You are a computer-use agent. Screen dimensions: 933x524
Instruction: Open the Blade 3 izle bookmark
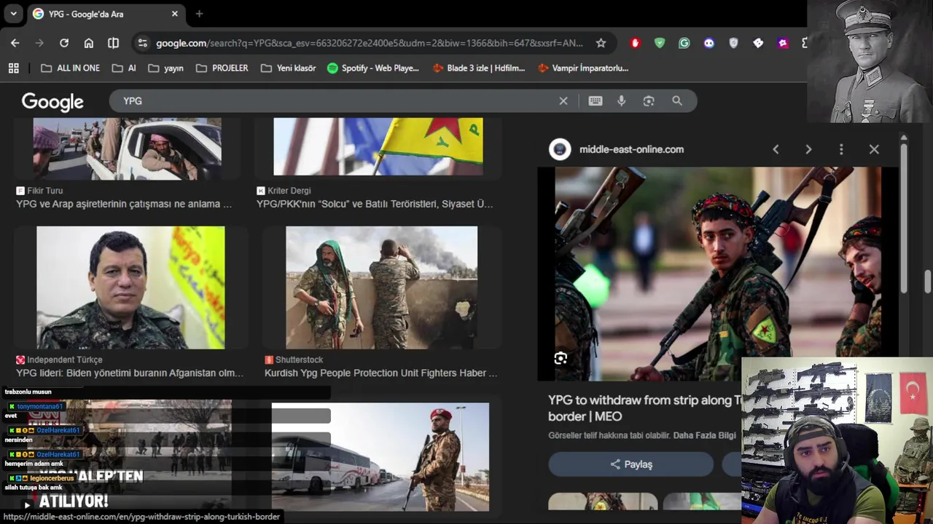coord(478,68)
